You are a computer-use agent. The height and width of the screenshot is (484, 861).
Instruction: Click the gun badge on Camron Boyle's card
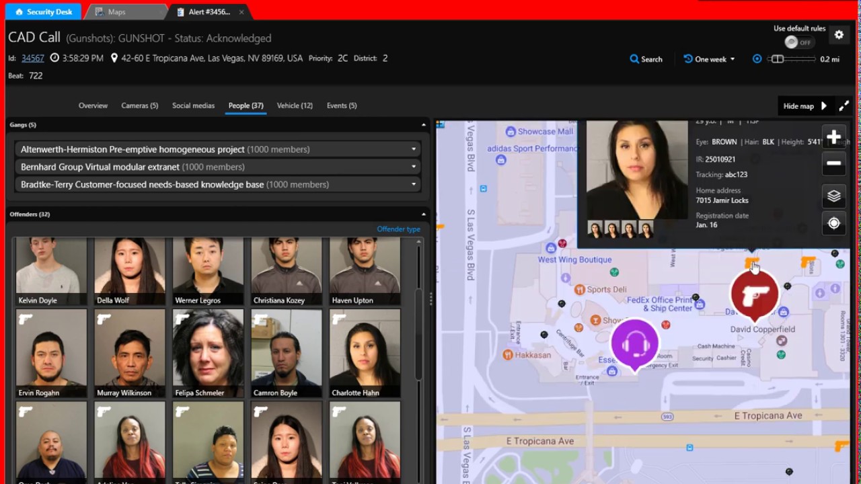[x=260, y=320]
